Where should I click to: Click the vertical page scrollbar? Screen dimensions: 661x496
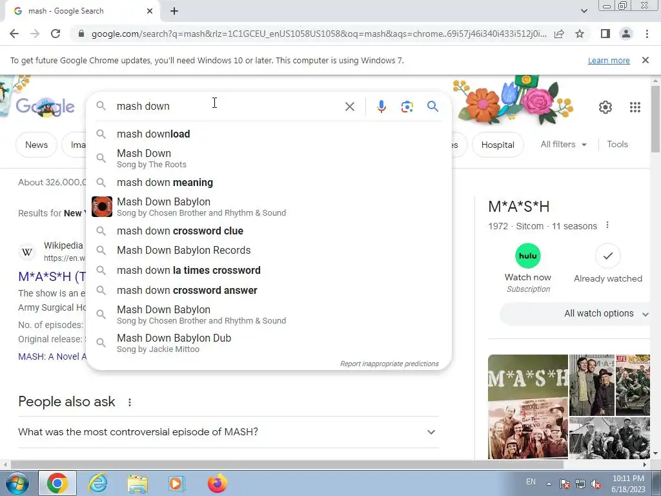pyautogui.click(x=656, y=119)
